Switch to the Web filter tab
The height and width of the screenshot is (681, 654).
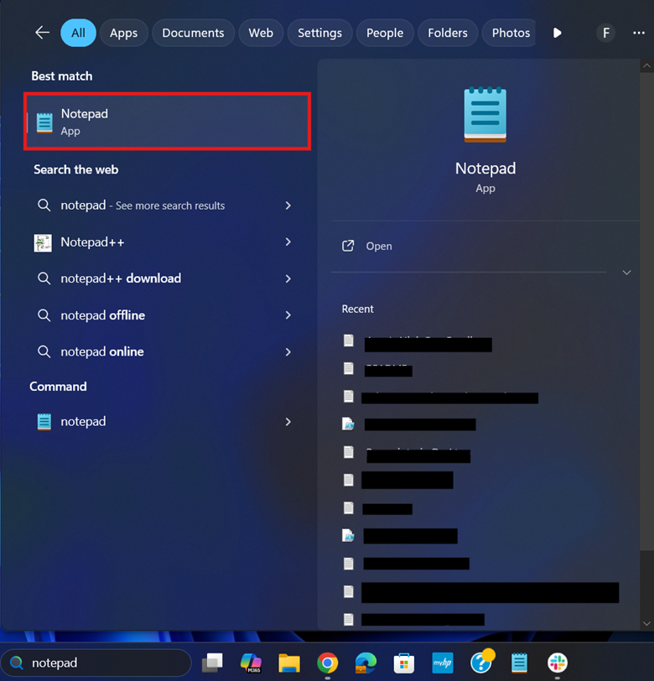point(261,33)
